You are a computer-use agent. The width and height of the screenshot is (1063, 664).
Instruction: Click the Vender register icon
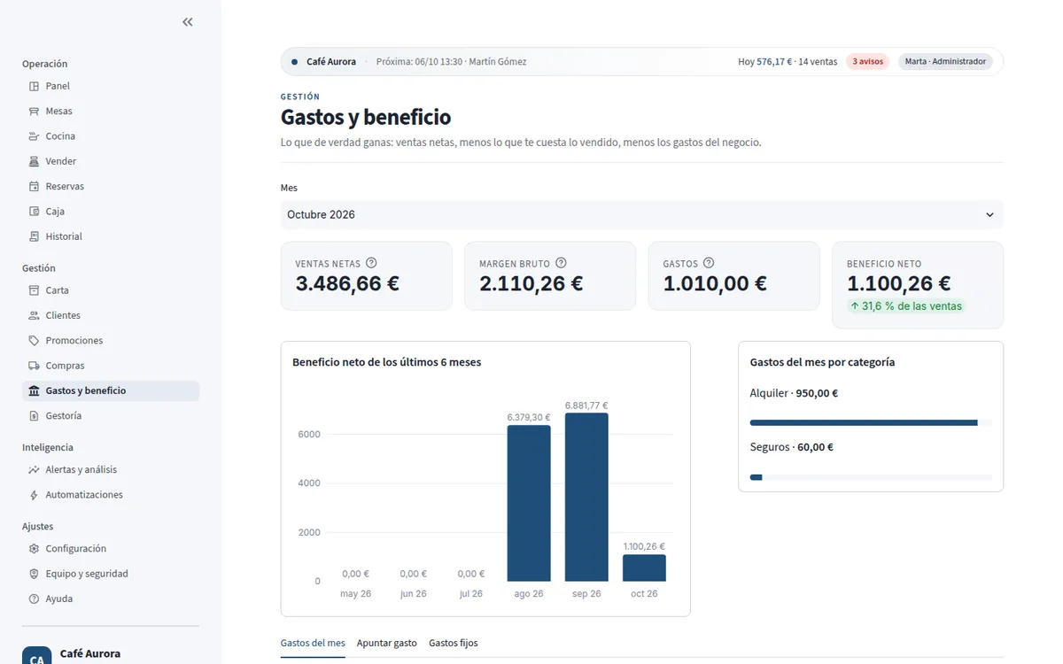34,161
